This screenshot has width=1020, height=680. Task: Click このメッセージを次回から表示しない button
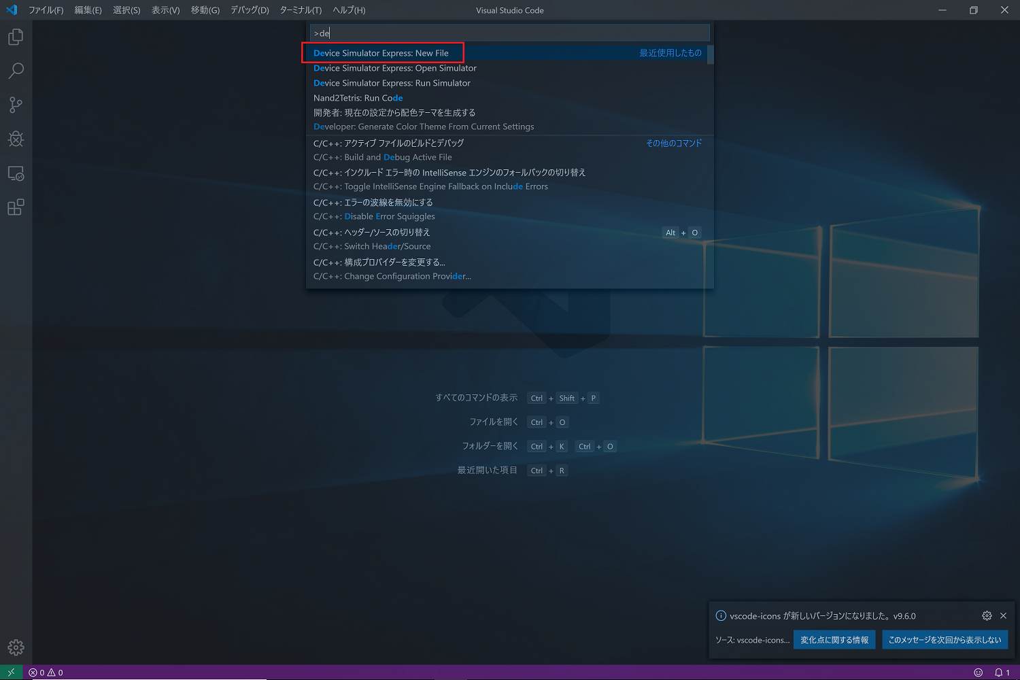pyautogui.click(x=945, y=640)
